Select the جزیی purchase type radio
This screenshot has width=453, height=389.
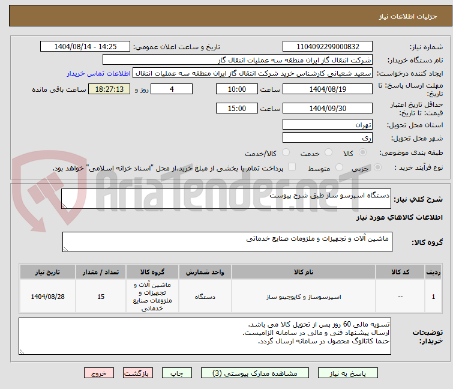tap(377, 167)
